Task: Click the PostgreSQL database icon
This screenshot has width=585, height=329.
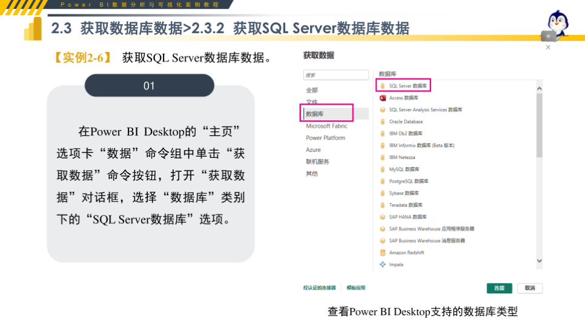Action: coord(382,181)
